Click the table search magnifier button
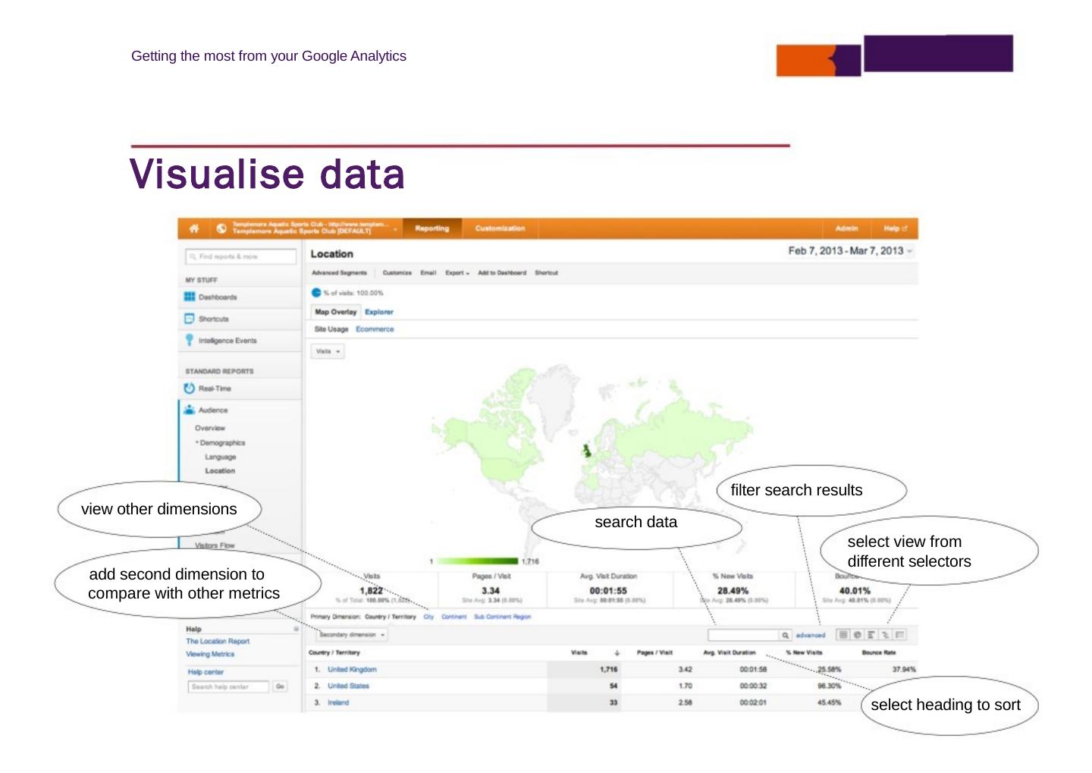1092x773 pixels. tap(786, 636)
